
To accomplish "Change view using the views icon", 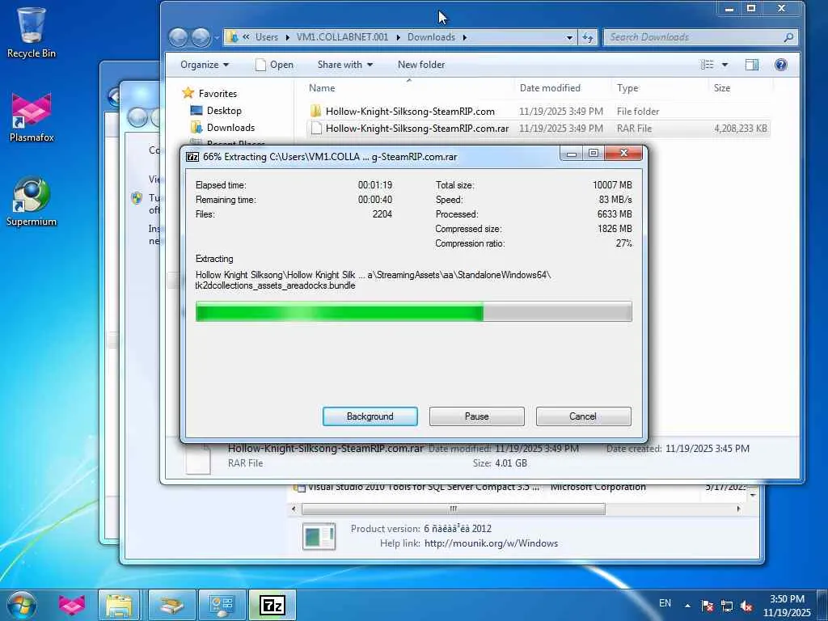I will pos(707,65).
